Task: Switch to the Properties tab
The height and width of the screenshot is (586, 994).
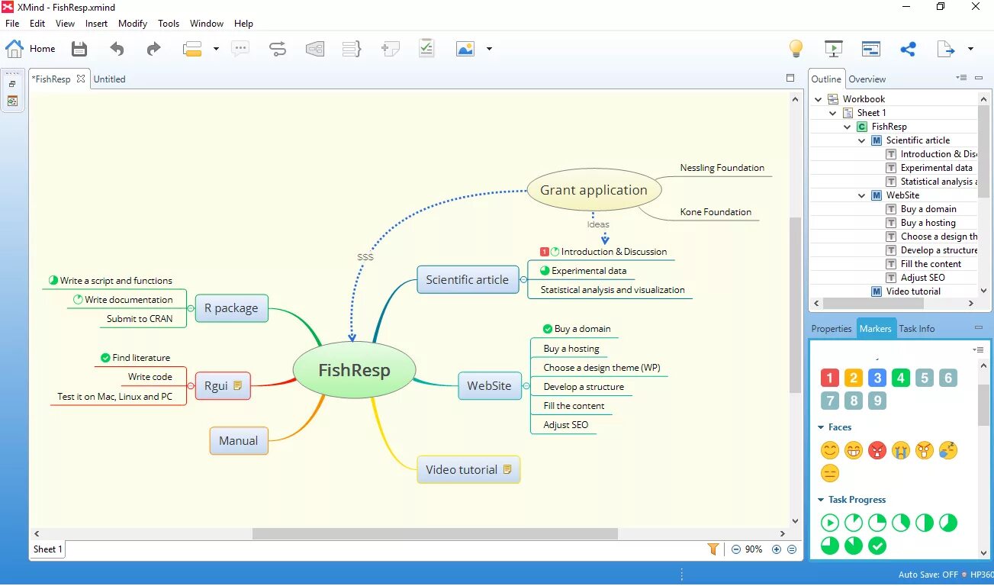Action: [x=832, y=329]
